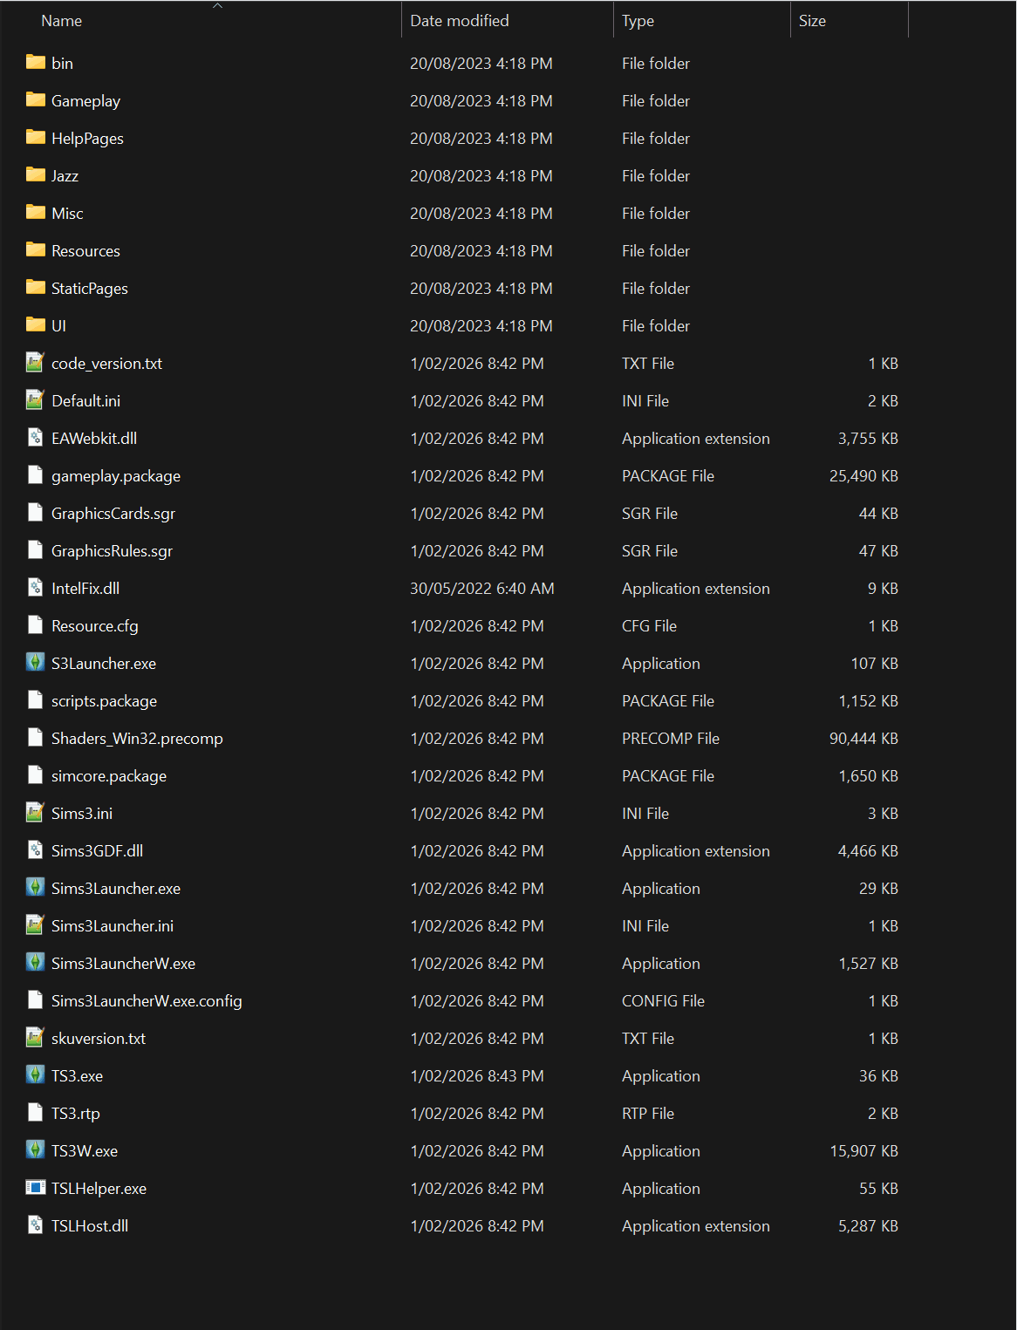Image resolution: width=1017 pixels, height=1330 pixels.
Task: Sort by the Size column header
Action: (x=812, y=20)
